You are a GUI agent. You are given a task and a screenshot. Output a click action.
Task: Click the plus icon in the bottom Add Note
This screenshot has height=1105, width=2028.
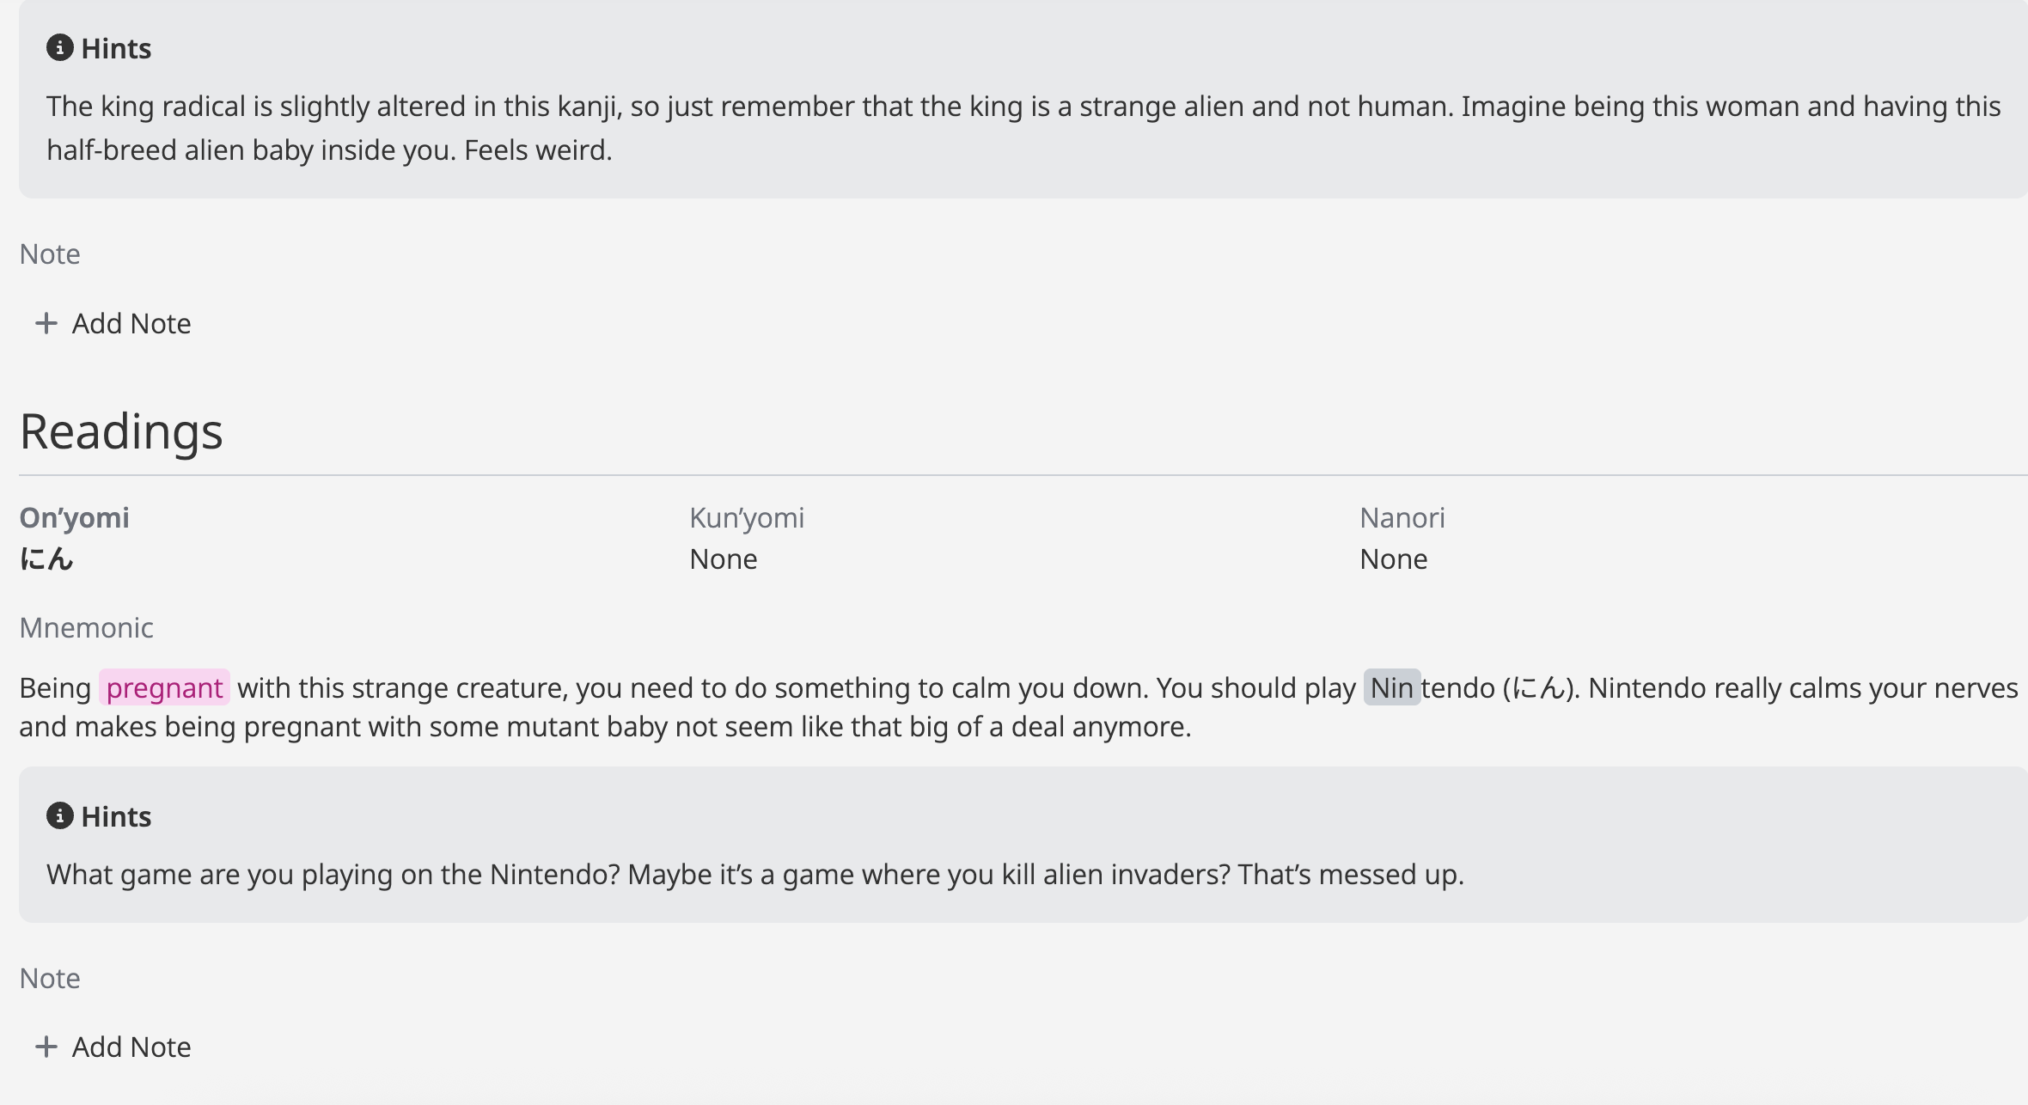[x=46, y=1047]
